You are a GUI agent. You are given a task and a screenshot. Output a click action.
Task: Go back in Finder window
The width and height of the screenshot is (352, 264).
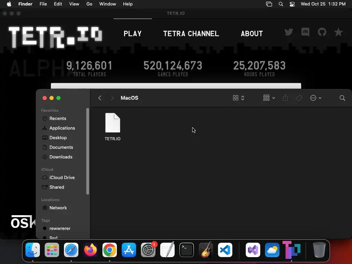tap(100, 98)
